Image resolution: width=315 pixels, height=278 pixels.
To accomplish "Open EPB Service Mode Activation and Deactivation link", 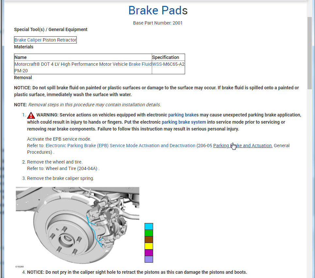I will pos(120,146).
